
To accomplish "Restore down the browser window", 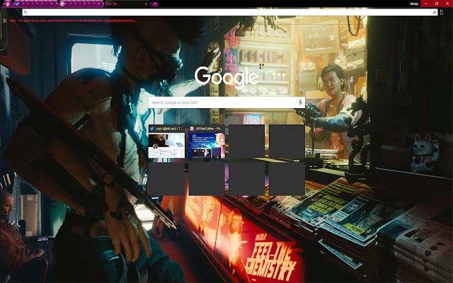I will point(437,4).
